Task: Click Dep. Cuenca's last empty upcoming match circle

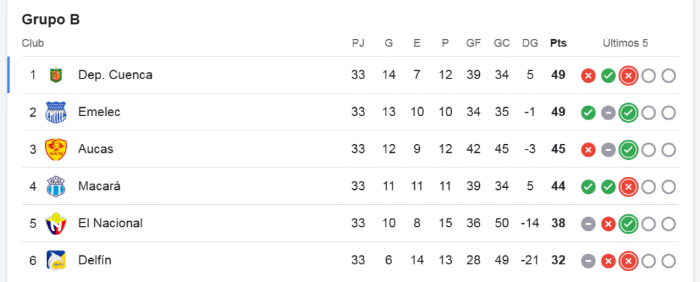Action: (x=669, y=76)
